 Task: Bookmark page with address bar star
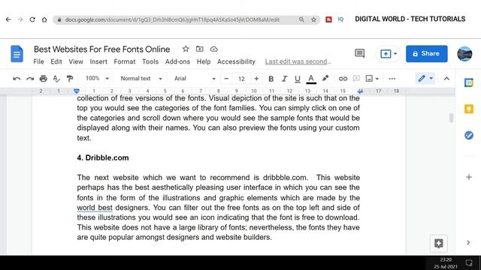pos(313,19)
